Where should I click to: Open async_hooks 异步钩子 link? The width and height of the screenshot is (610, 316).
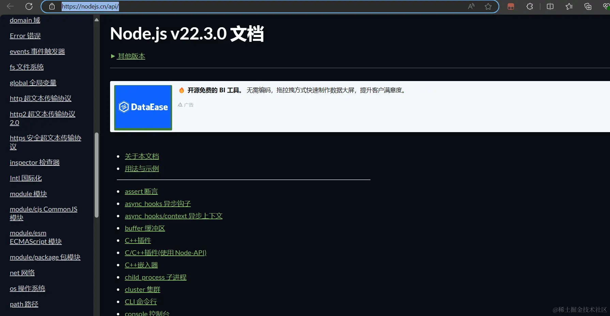tap(158, 204)
